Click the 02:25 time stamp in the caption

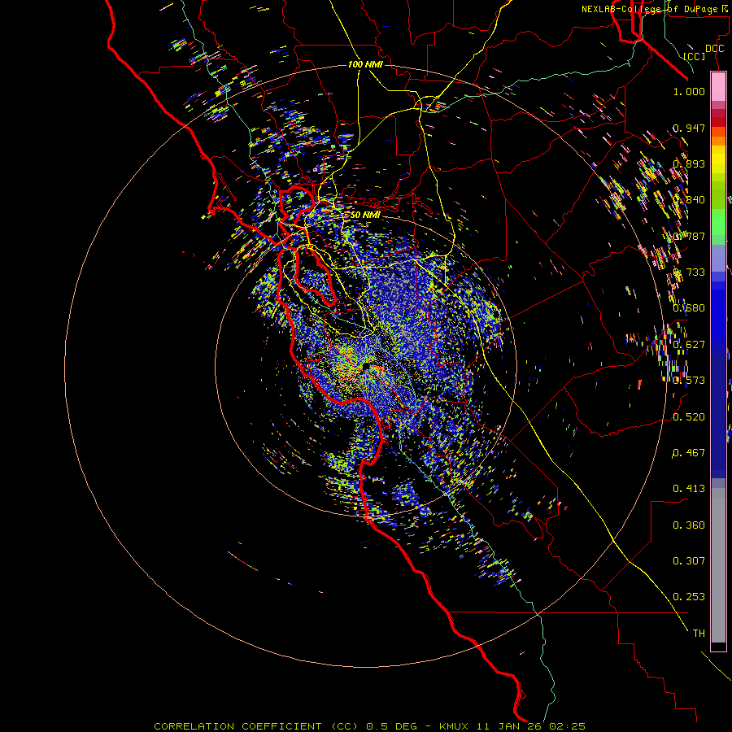[x=567, y=726]
